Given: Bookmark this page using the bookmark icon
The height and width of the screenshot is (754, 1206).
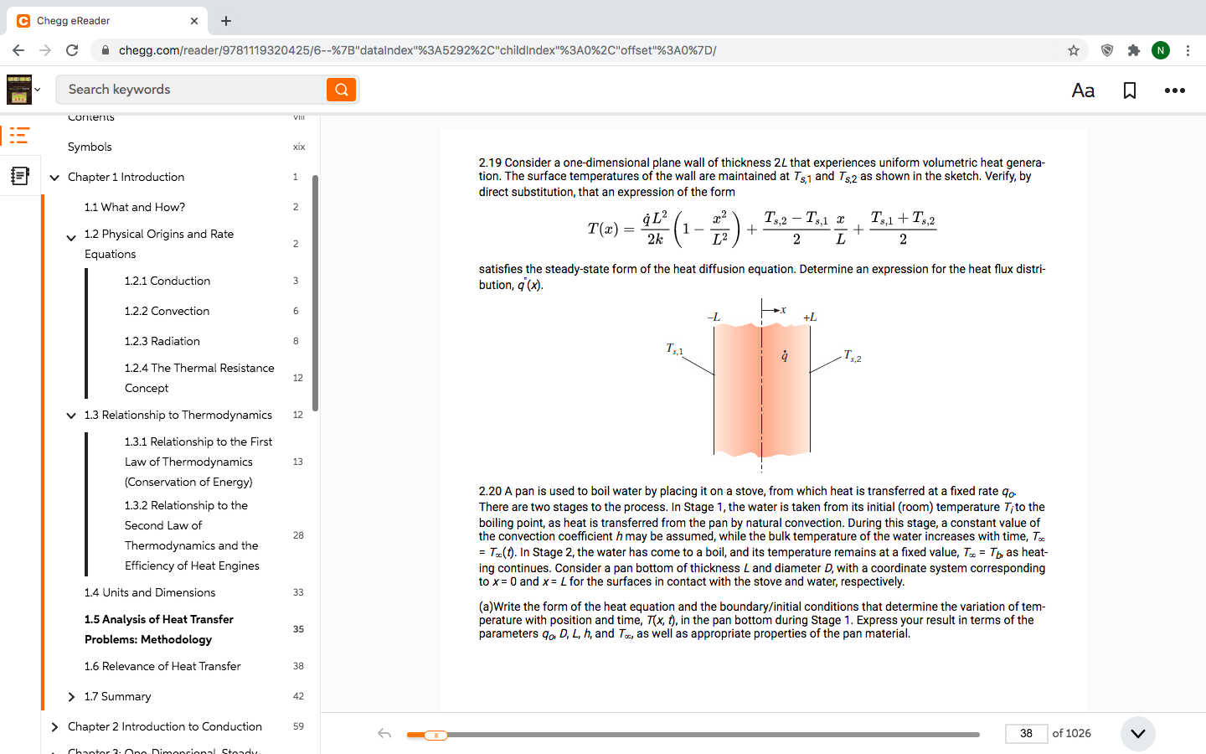Looking at the screenshot, I should [1129, 90].
